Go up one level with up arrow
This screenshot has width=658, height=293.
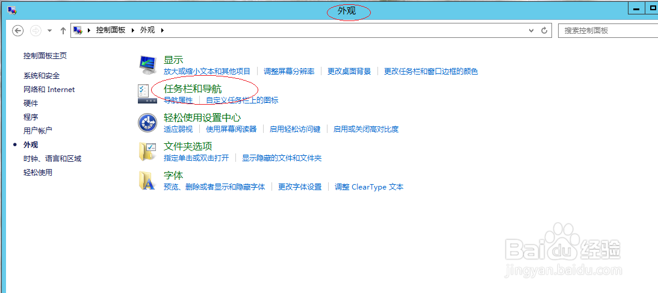point(63,31)
